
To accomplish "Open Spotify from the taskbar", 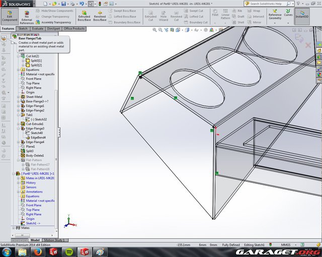I will point(68,251).
